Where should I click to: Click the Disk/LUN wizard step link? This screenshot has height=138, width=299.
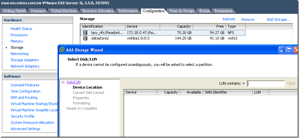click(74, 82)
